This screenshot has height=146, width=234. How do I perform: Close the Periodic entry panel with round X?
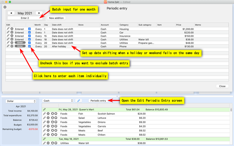5,7
